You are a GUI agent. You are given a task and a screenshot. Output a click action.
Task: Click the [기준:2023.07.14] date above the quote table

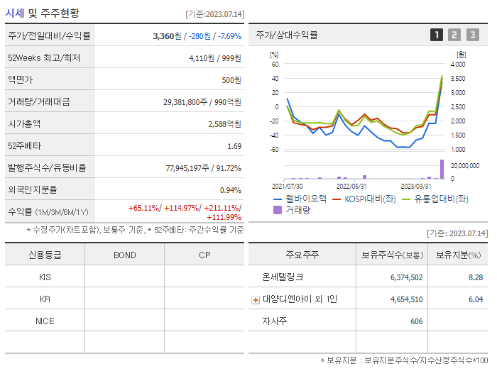click(215, 14)
